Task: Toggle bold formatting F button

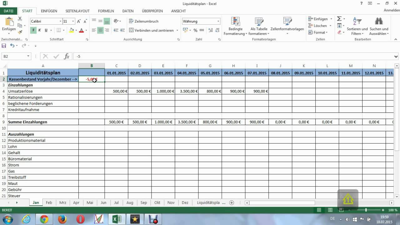Action: [x=33, y=30]
